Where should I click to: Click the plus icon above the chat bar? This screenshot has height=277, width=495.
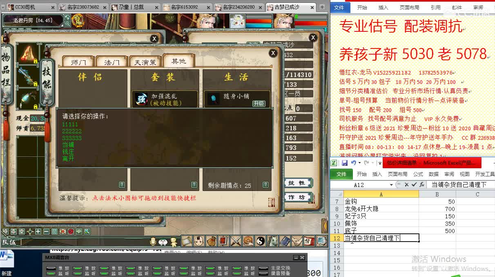[38, 232]
